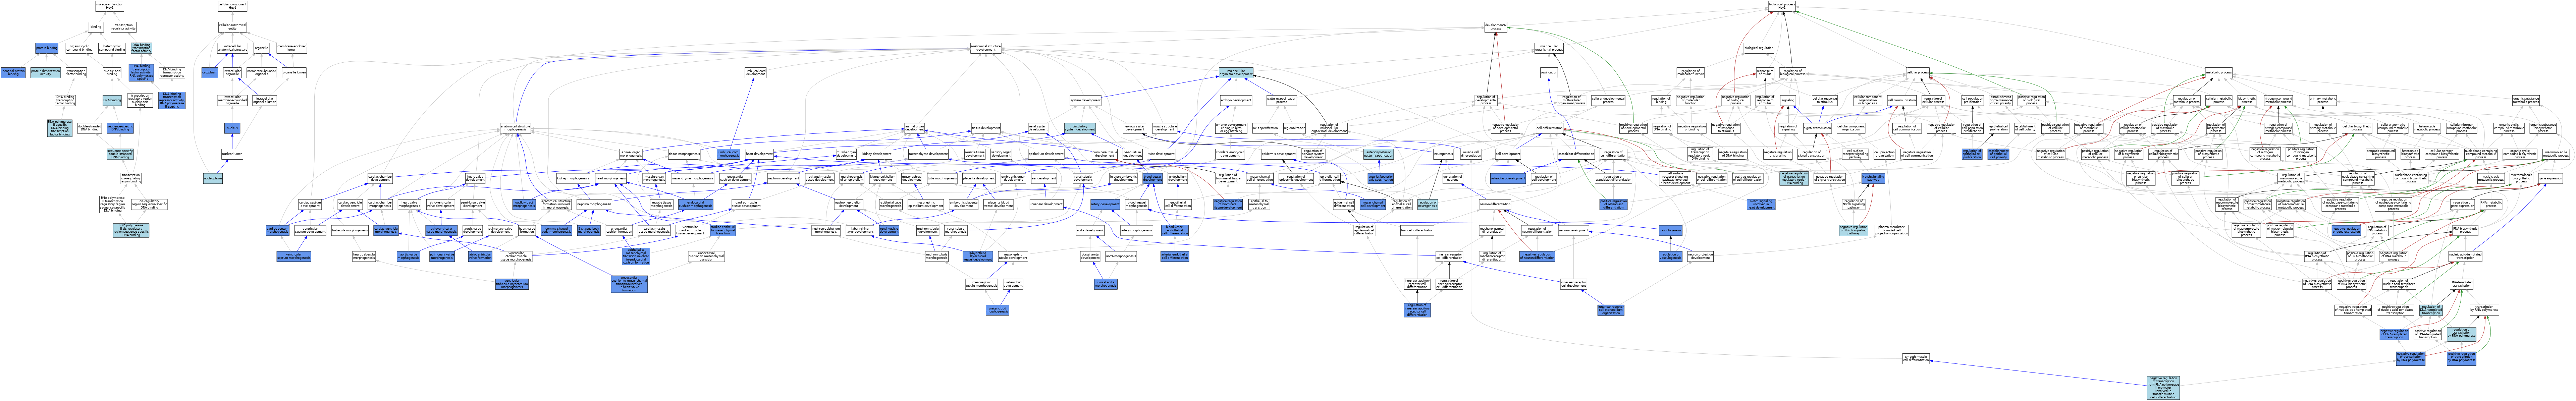Viewport: 2576px width, 401px height.
Task: Click the 'nuclear lumen' node
Action: (x=232, y=154)
